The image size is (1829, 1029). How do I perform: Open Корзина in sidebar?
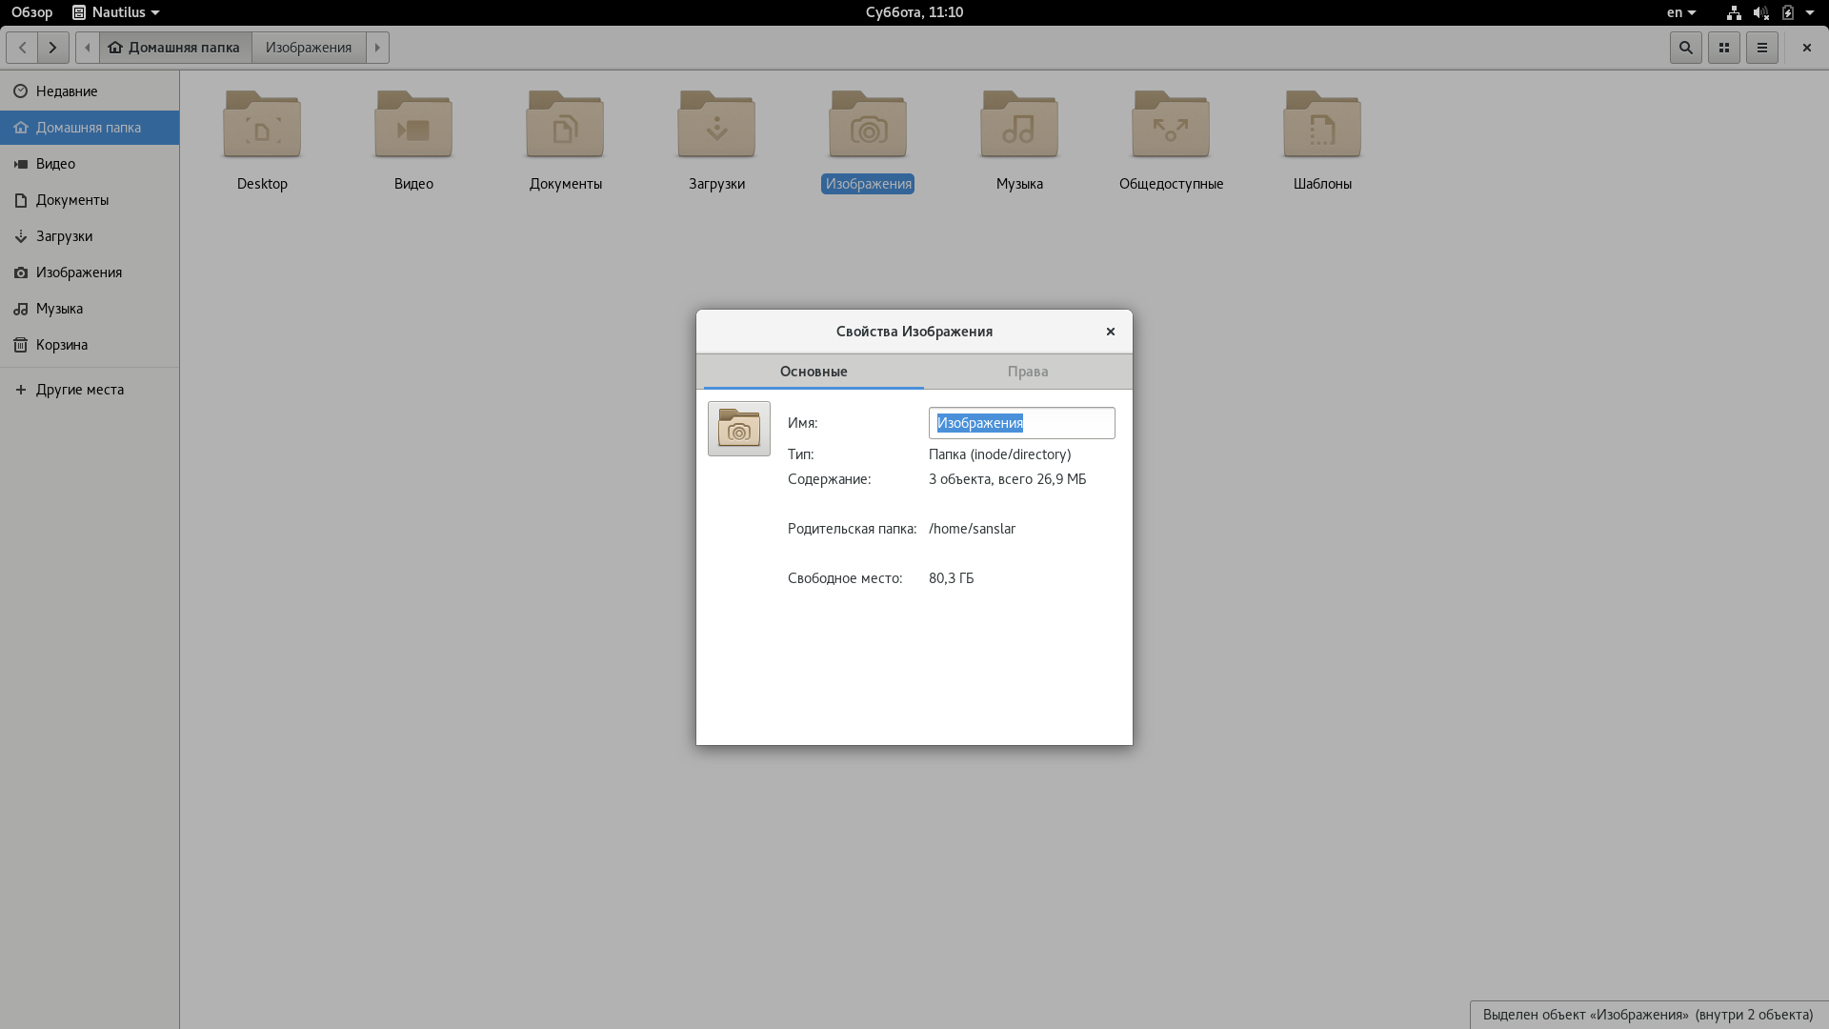62,345
